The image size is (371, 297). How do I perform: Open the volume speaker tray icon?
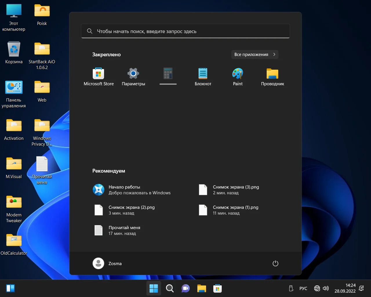(x=326, y=288)
